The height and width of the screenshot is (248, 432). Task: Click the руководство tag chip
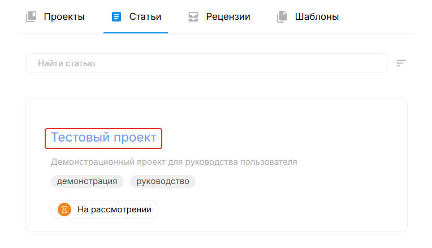[163, 181]
